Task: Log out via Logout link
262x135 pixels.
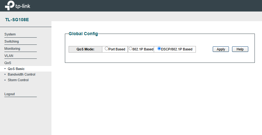Action: [x=10, y=94]
